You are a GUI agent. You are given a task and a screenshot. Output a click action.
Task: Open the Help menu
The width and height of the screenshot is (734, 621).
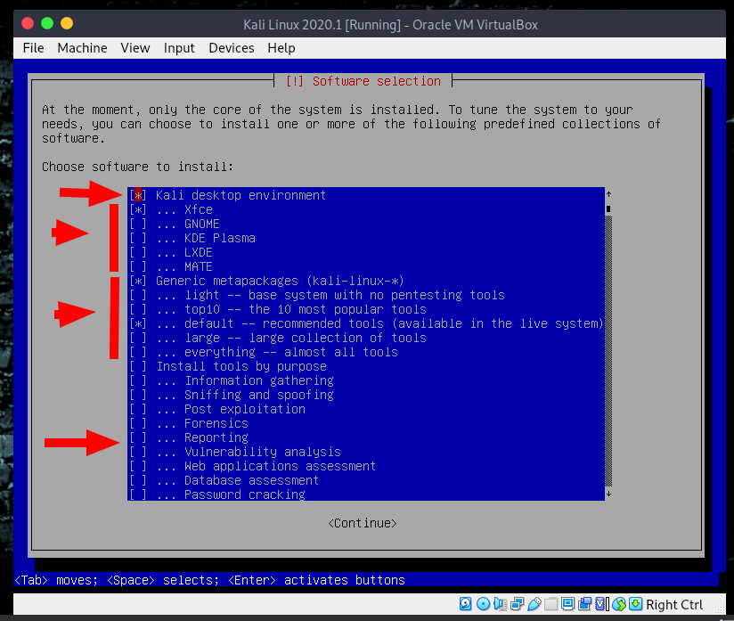[x=281, y=48]
